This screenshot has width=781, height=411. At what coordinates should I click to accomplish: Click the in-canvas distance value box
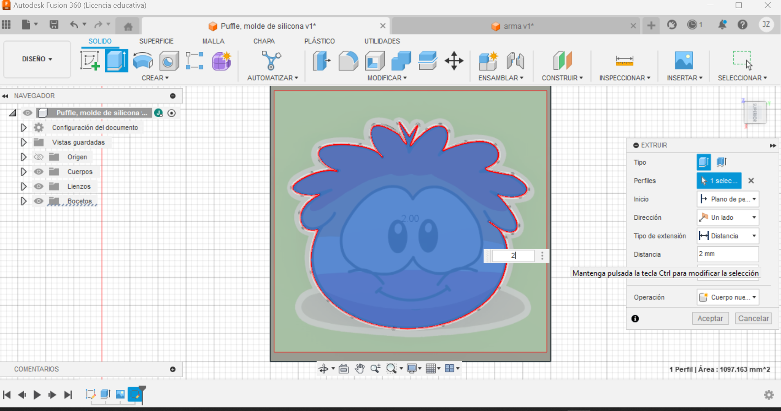(513, 256)
